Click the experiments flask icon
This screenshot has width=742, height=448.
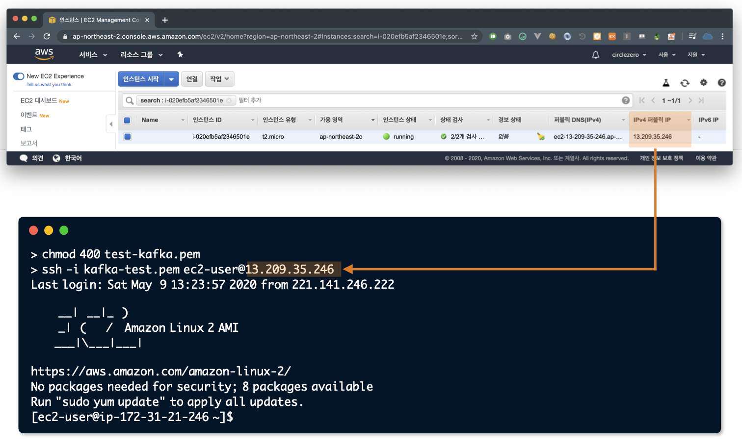click(666, 83)
